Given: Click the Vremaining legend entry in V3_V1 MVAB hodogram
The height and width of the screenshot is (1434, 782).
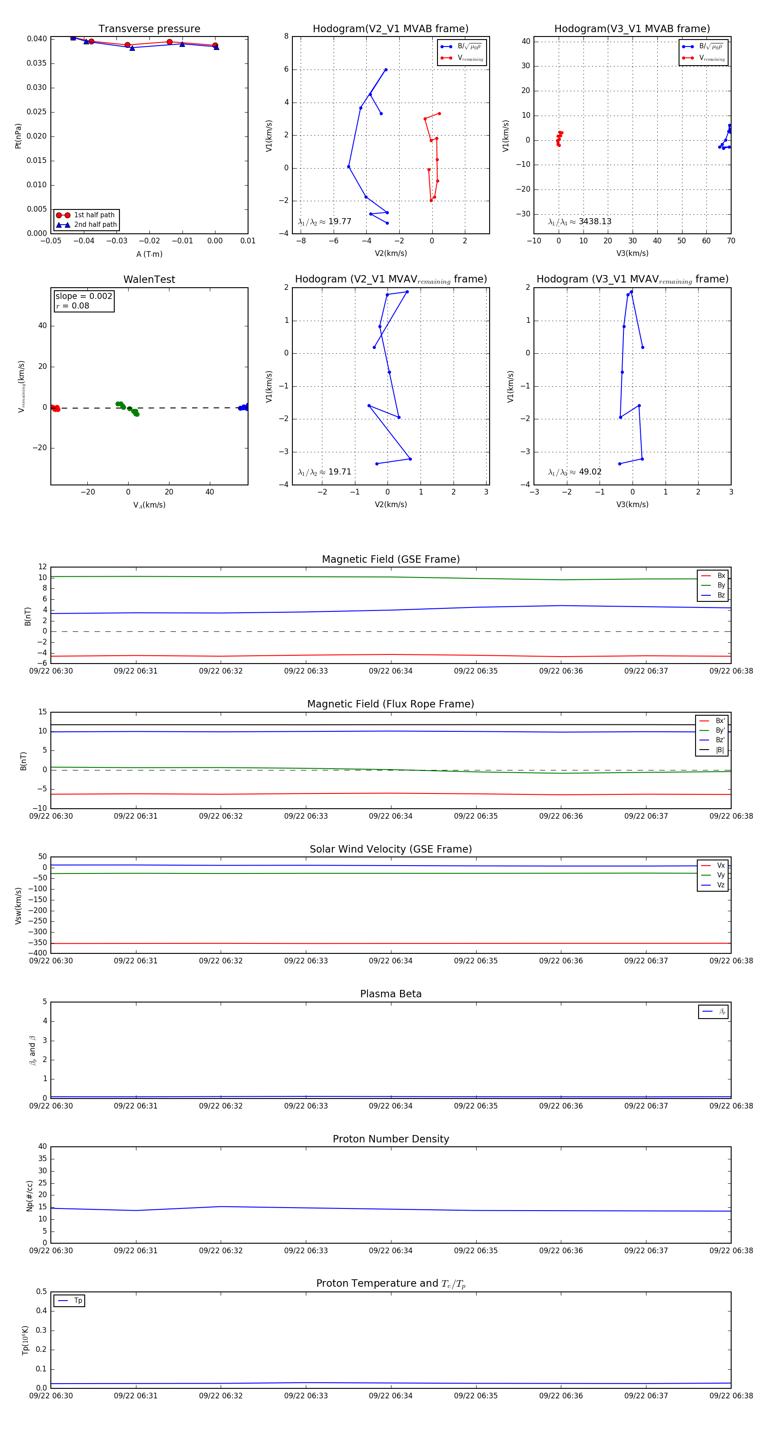Looking at the screenshot, I should pyautogui.click(x=703, y=58).
